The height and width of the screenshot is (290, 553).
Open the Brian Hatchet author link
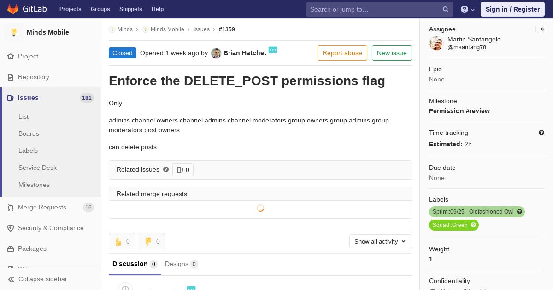pyautogui.click(x=245, y=53)
